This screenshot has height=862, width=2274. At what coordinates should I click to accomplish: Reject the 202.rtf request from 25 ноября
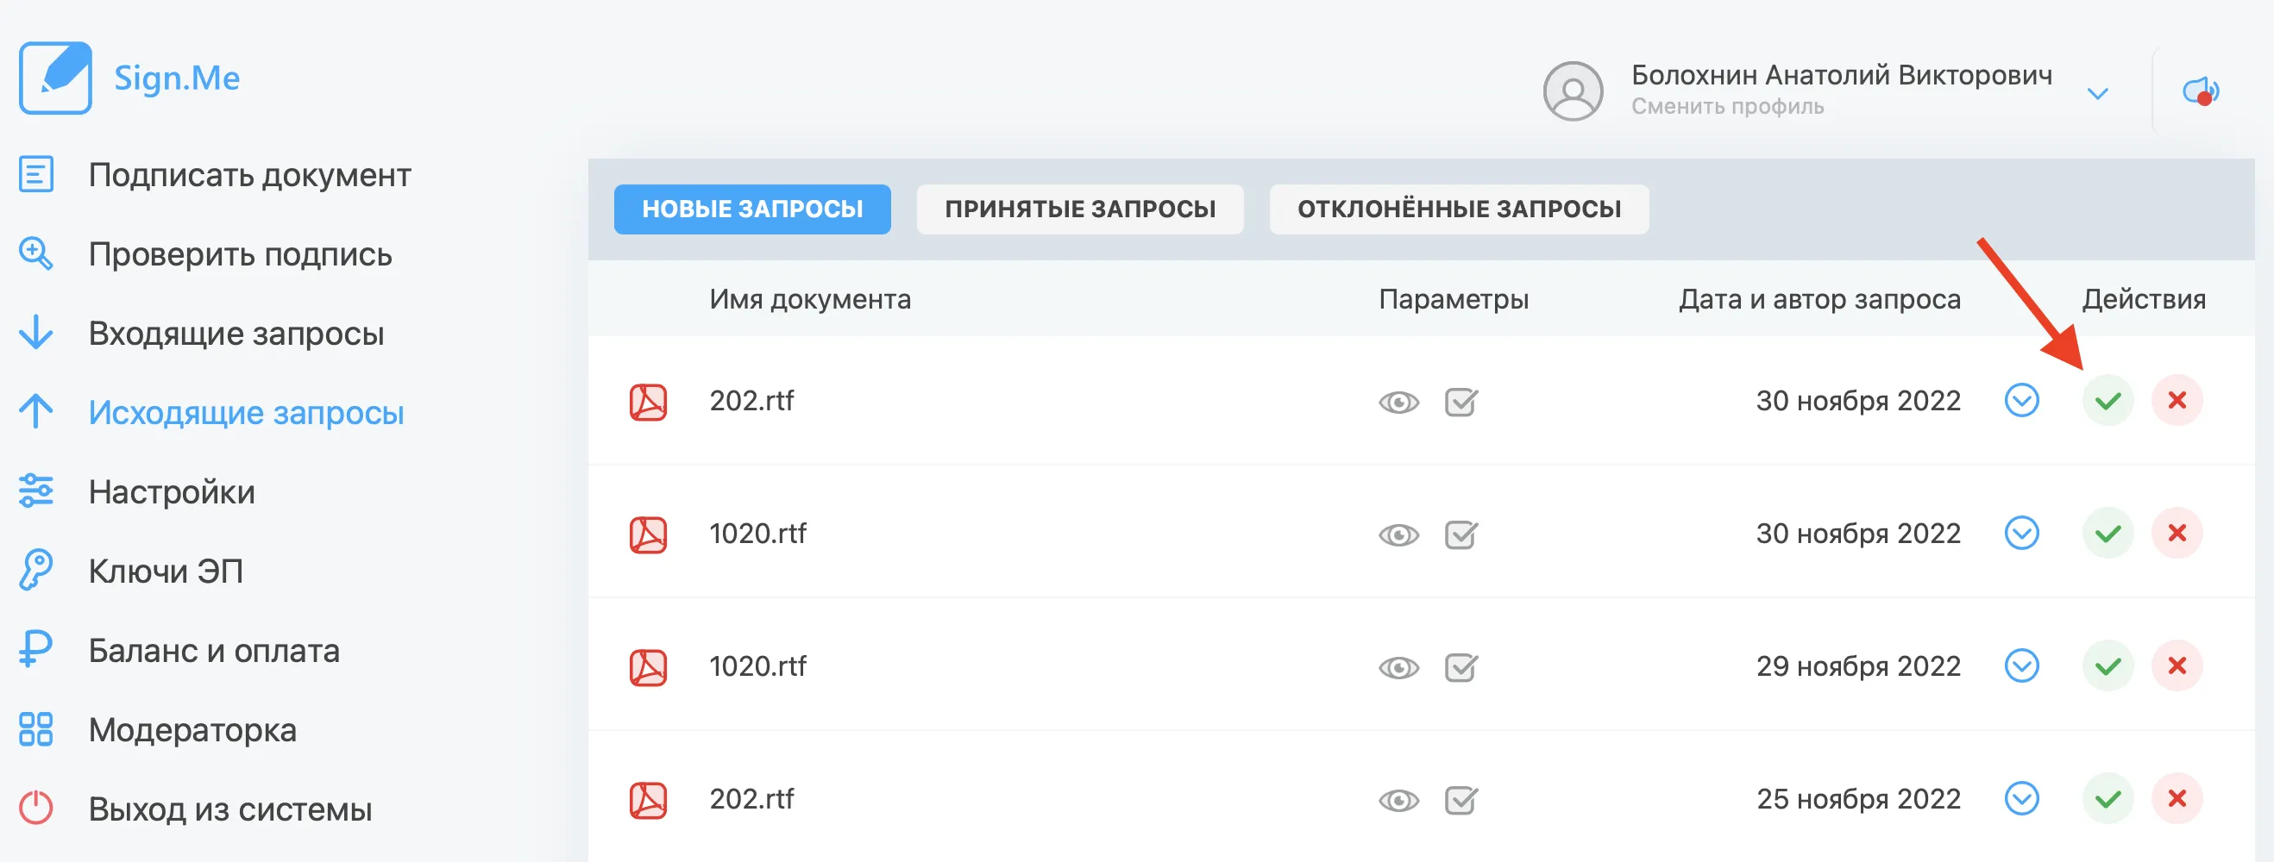tap(2177, 798)
